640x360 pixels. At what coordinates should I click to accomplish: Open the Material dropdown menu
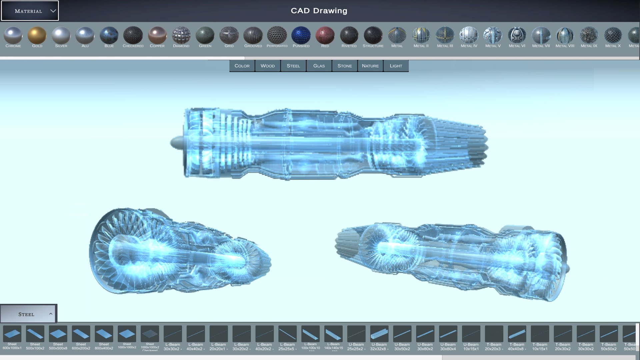30,11
